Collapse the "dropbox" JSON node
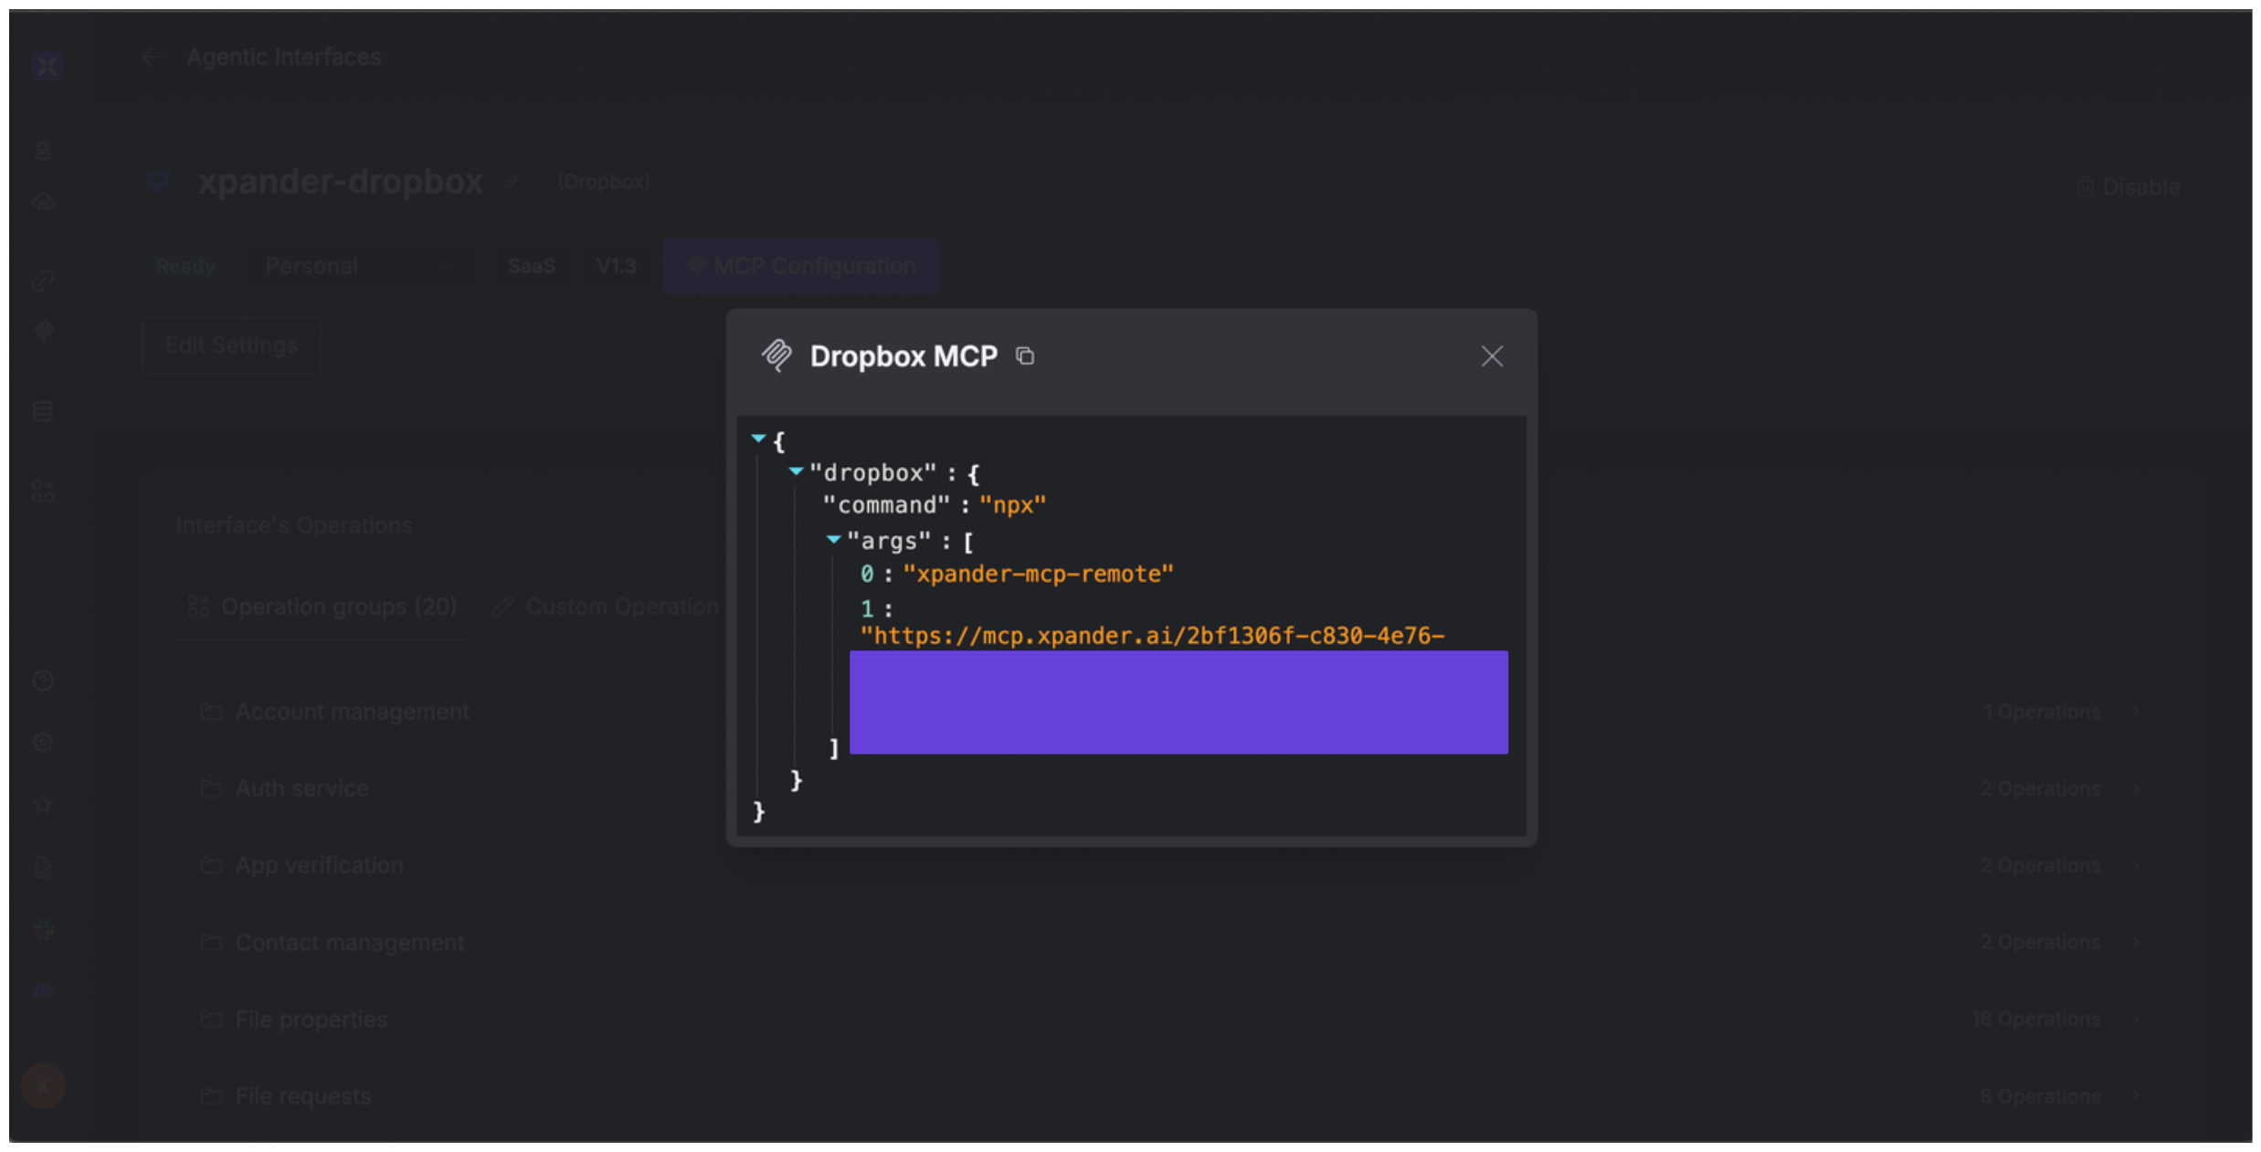Viewport: 2261px width, 1152px height. pyautogui.click(x=796, y=471)
